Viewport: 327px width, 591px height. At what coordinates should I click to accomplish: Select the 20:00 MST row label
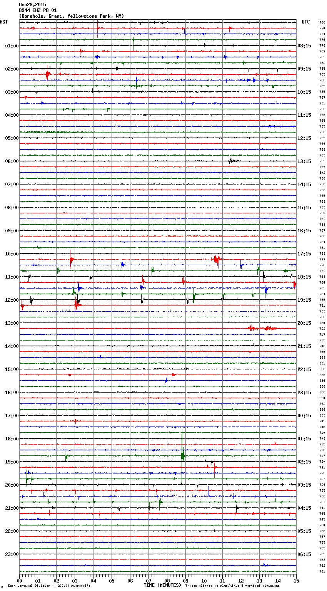tap(12, 485)
